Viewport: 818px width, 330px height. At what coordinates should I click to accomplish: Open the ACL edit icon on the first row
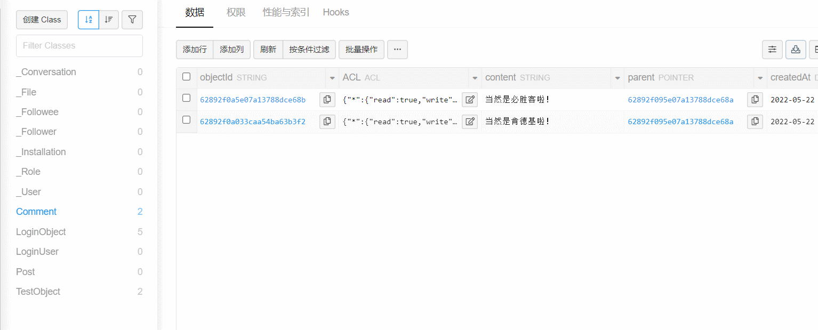[x=470, y=99]
